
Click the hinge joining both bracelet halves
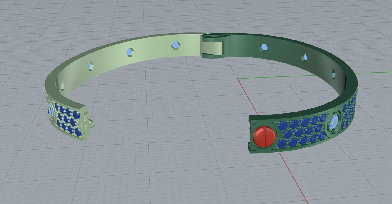[x=214, y=46]
